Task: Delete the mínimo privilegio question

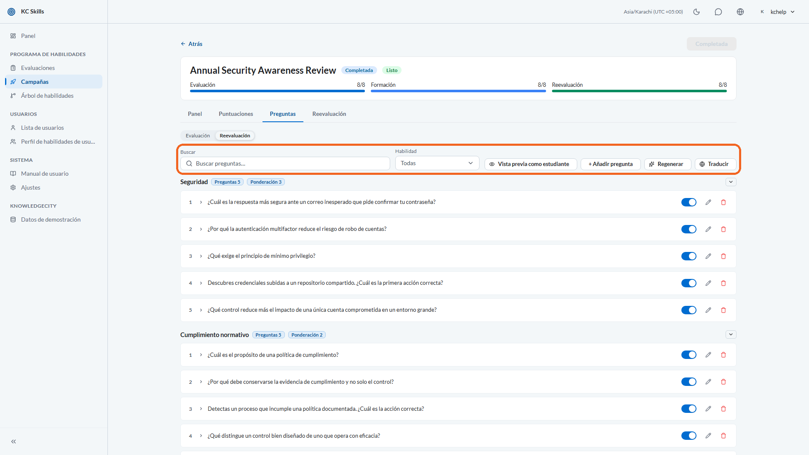Action: 723,256
